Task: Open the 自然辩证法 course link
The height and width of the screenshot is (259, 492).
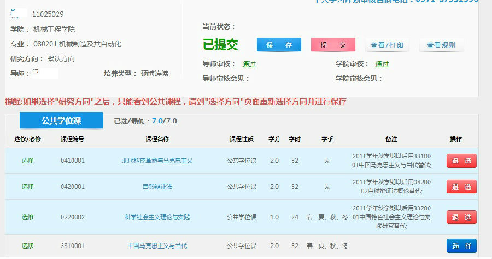Action: (157, 186)
